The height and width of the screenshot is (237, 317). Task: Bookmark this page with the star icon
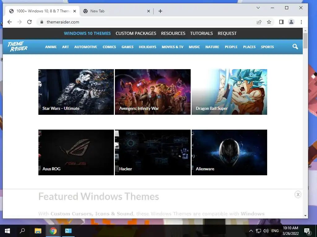point(269,22)
